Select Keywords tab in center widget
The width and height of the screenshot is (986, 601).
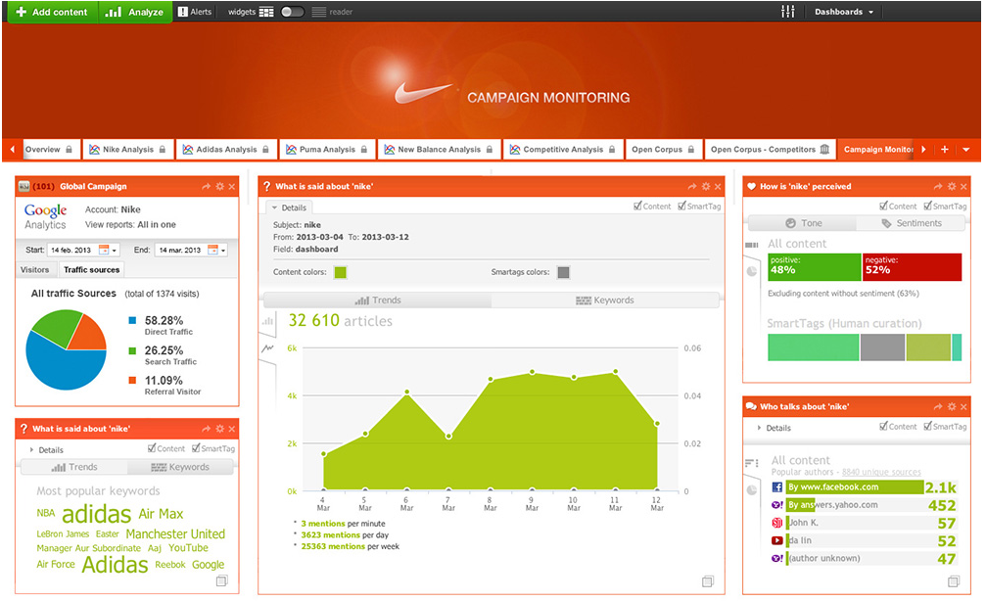coord(605,300)
